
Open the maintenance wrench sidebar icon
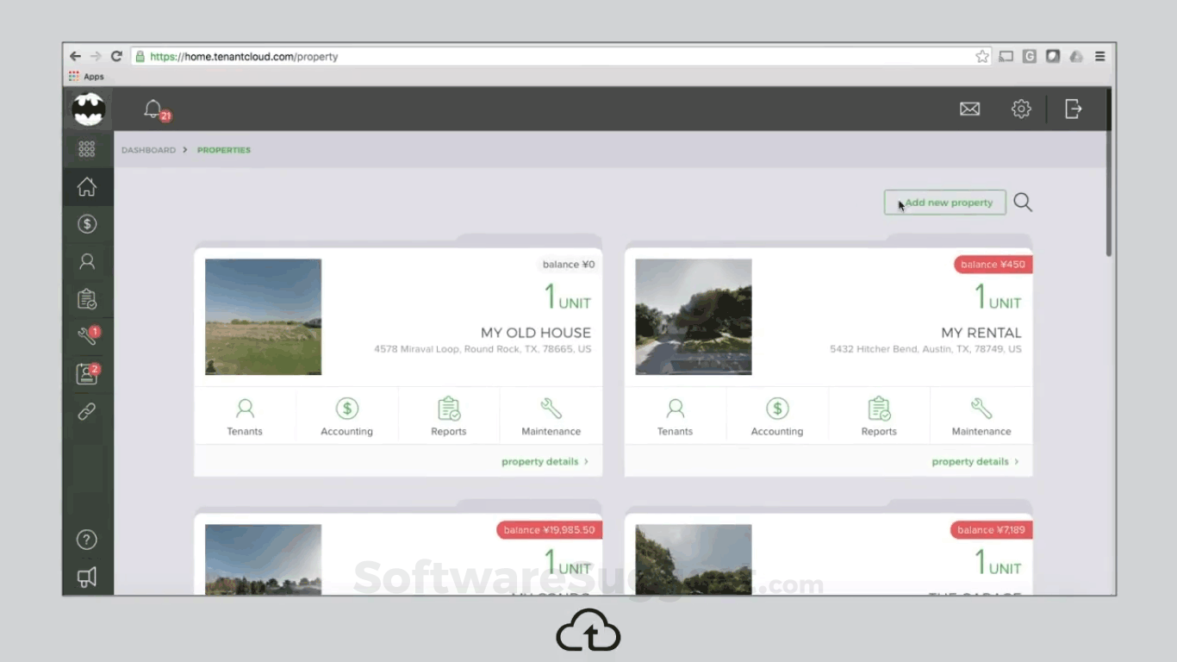click(88, 336)
